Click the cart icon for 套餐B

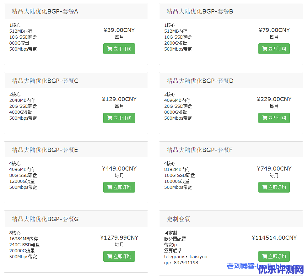point(265,49)
